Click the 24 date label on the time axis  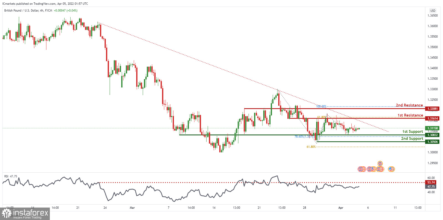(105, 208)
